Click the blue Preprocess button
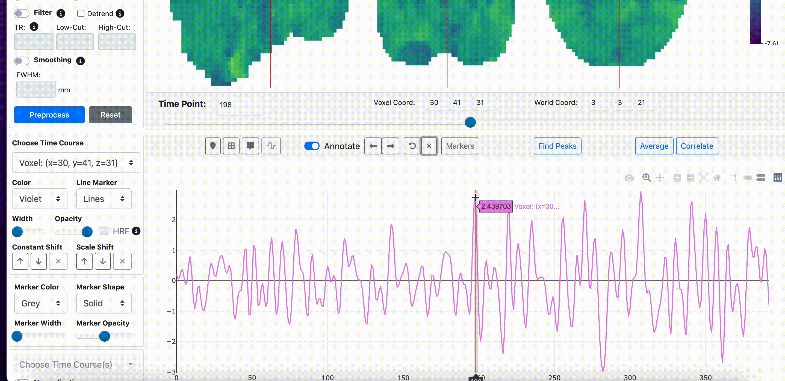This screenshot has height=381, width=785. [x=49, y=115]
